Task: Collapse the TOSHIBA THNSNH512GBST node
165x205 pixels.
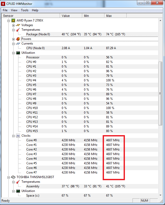Action: pyautogui.click(x=8, y=177)
